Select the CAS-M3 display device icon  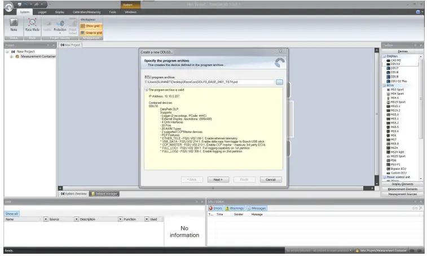[x=388, y=60]
